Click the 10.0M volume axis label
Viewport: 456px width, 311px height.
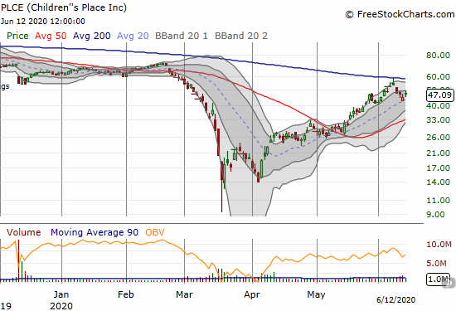[x=439, y=244]
